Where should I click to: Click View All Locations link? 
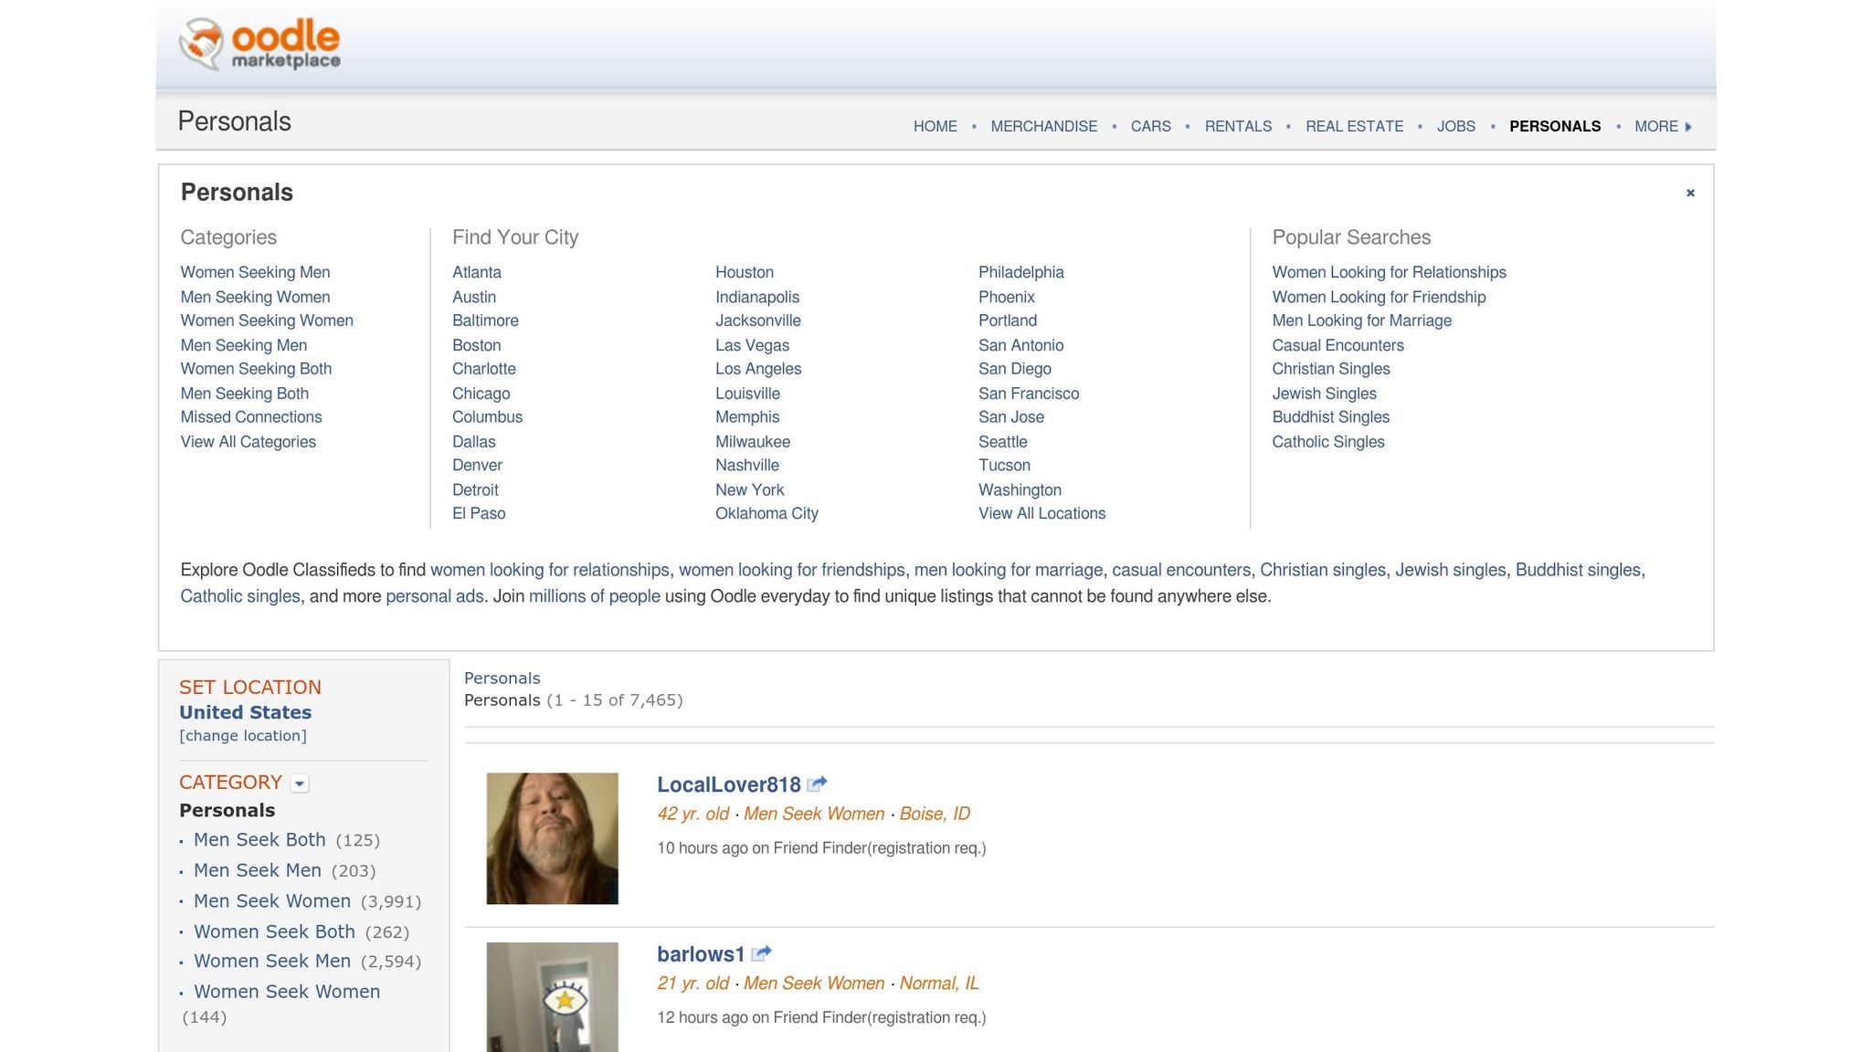[x=1041, y=513]
